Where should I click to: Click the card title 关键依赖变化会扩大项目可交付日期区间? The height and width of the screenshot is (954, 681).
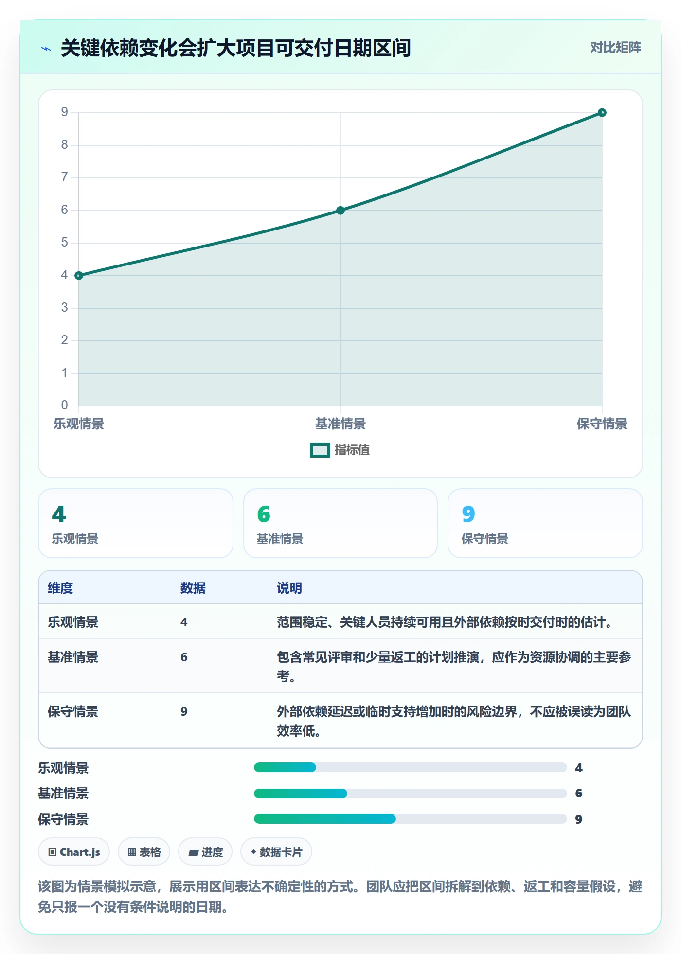pos(236,48)
